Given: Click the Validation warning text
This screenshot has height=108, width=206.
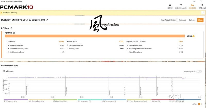Looking at the screenshot, I should pyautogui.click(x=10, y=13).
